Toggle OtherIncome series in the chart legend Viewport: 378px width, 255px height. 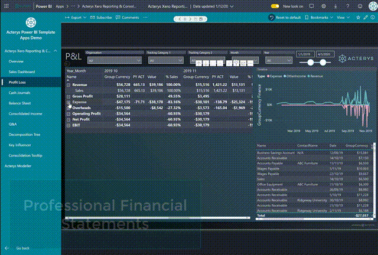(x=295, y=76)
